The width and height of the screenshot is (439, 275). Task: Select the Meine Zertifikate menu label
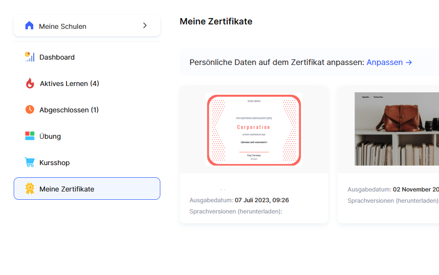coord(67,189)
